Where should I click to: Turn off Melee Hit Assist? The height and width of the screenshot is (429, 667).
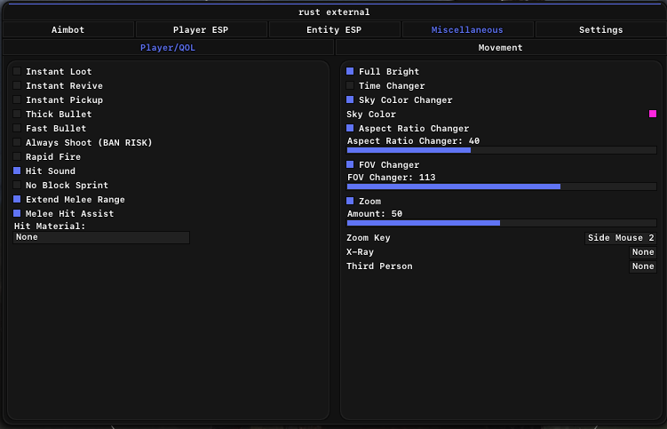coord(17,213)
